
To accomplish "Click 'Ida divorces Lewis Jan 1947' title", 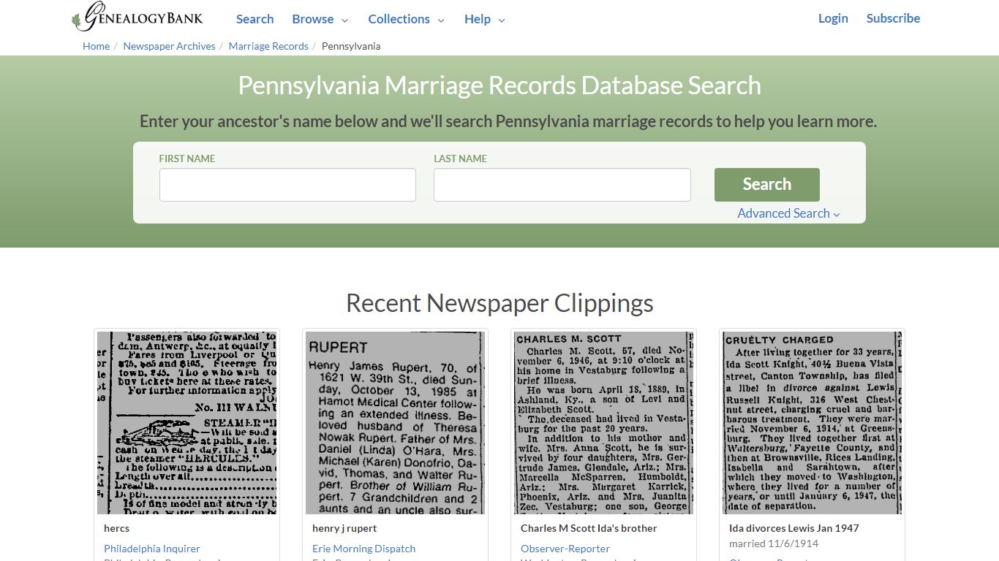I will tap(793, 528).
